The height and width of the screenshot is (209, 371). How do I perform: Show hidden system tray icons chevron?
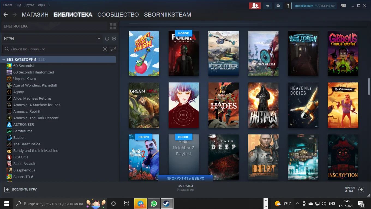click(x=297, y=204)
